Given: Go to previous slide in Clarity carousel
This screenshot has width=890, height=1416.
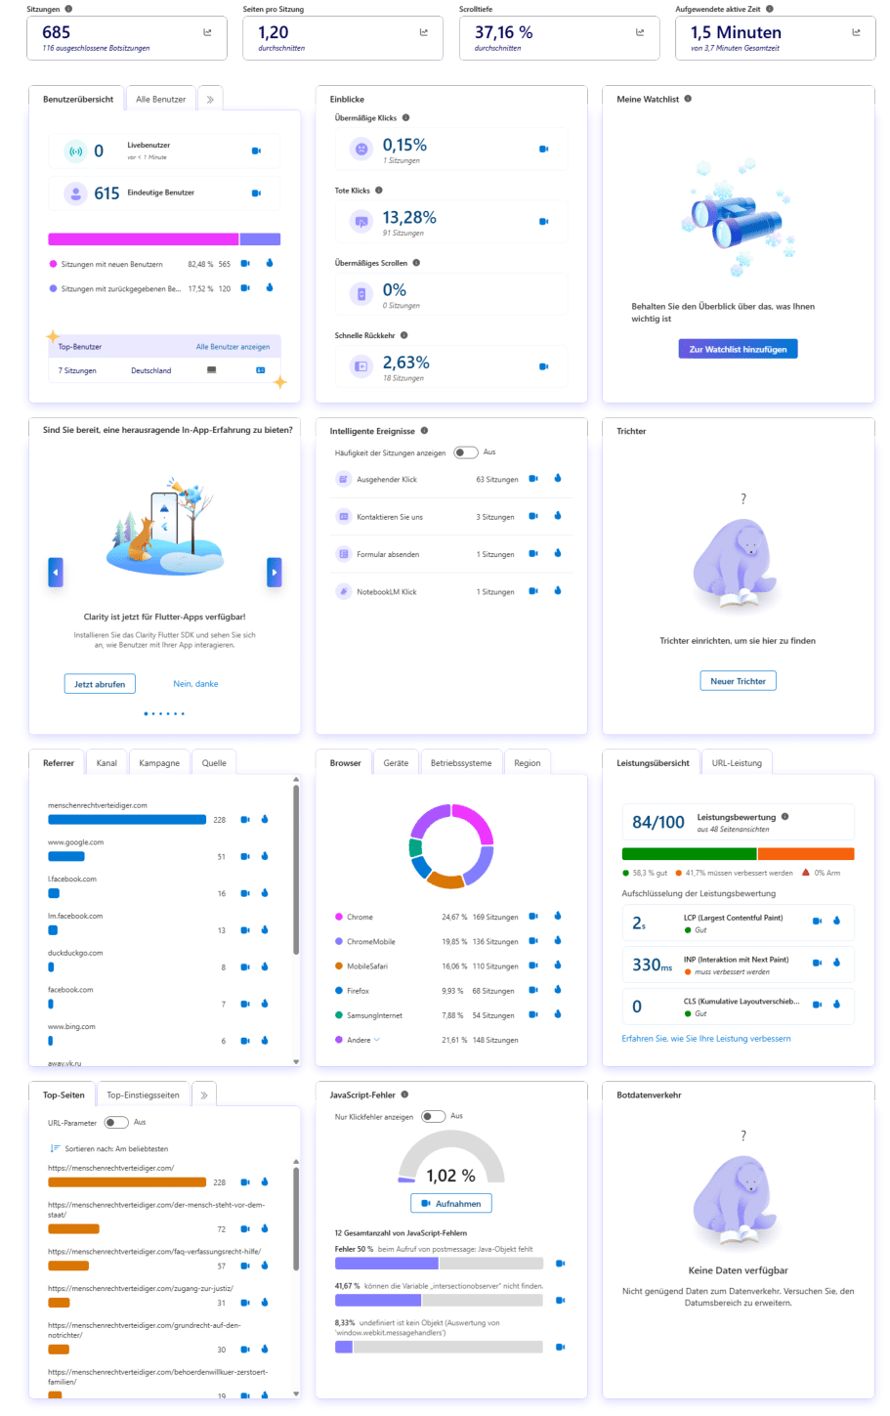Looking at the screenshot, I should (x=56, y=573).
